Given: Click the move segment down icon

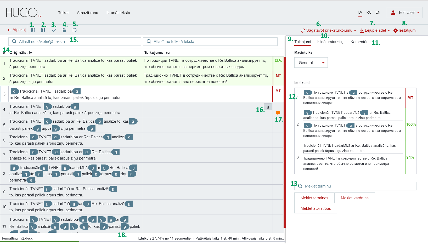Looking at the screenshot, I should (43, 30).
